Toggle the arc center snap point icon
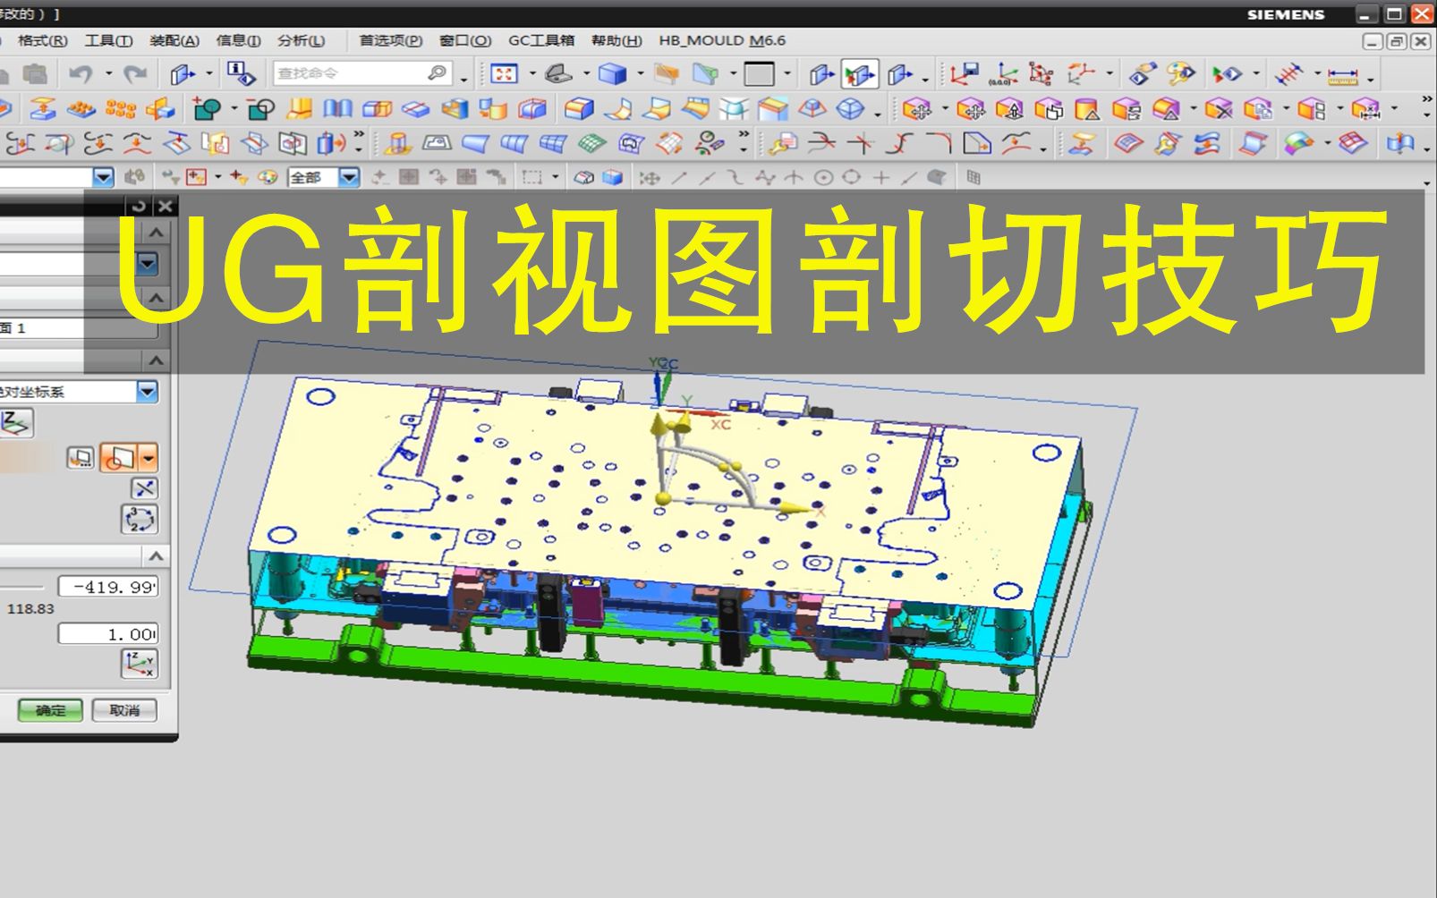 point(823,177)
